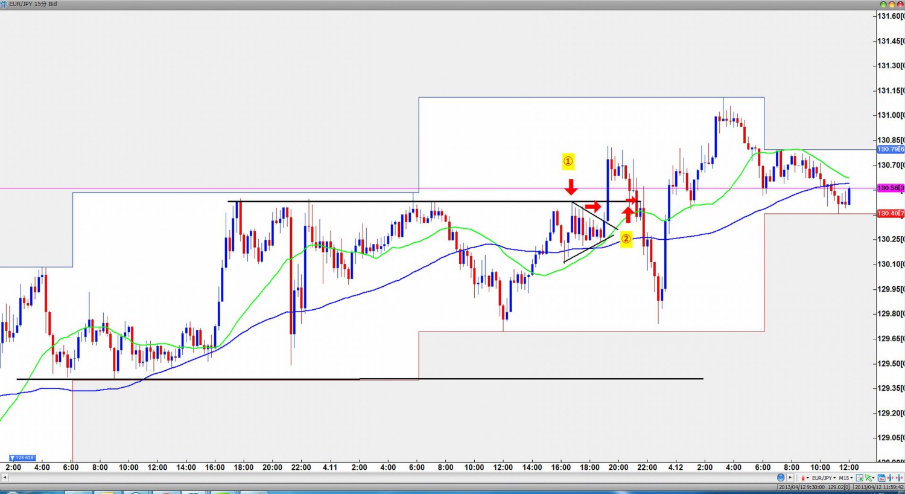The height and width of the screenshot is (494, 905).
Task: Open the chart window settings icon
Action: pyautogui.click(x=881, y=478)
